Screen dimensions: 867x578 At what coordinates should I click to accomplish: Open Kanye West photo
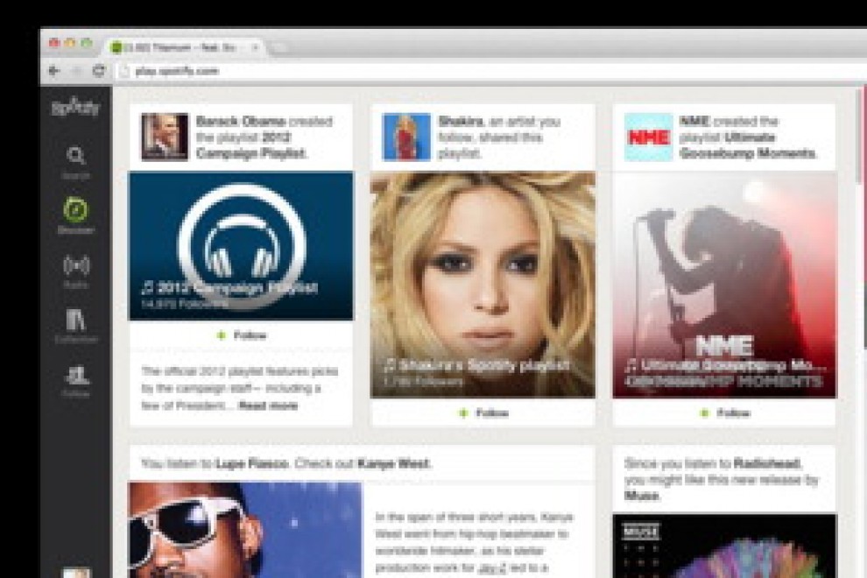tap(245, 530)
